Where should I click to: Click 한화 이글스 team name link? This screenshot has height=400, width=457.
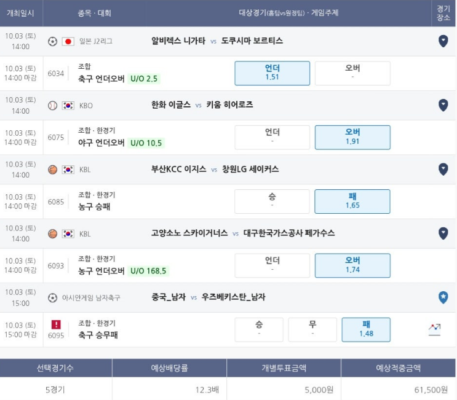pyautogui.click(x=171, y=105)
